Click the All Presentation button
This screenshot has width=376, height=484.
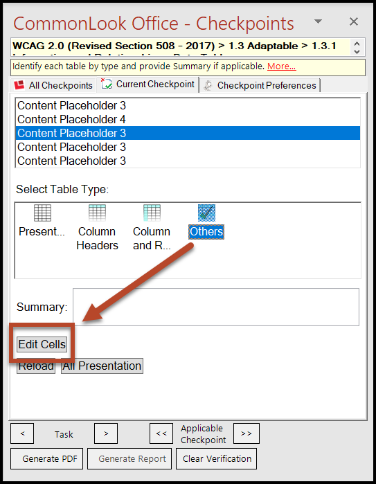coord(102,366)
